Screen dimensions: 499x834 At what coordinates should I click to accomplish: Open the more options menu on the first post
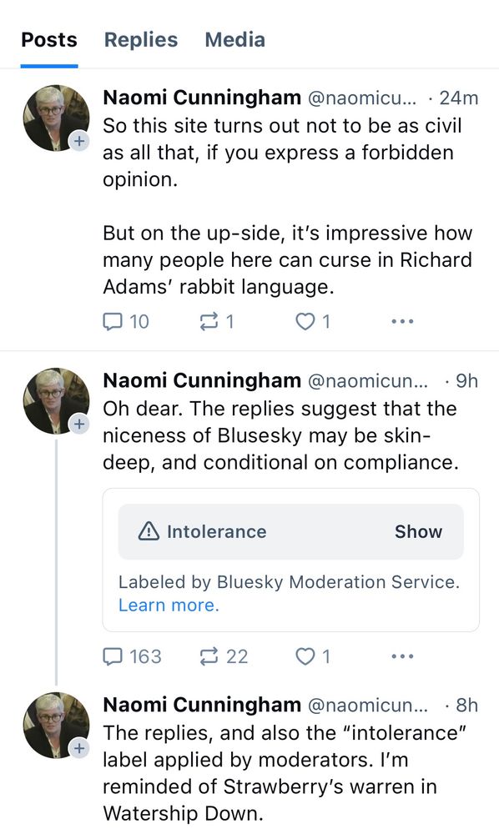point(402,321)
